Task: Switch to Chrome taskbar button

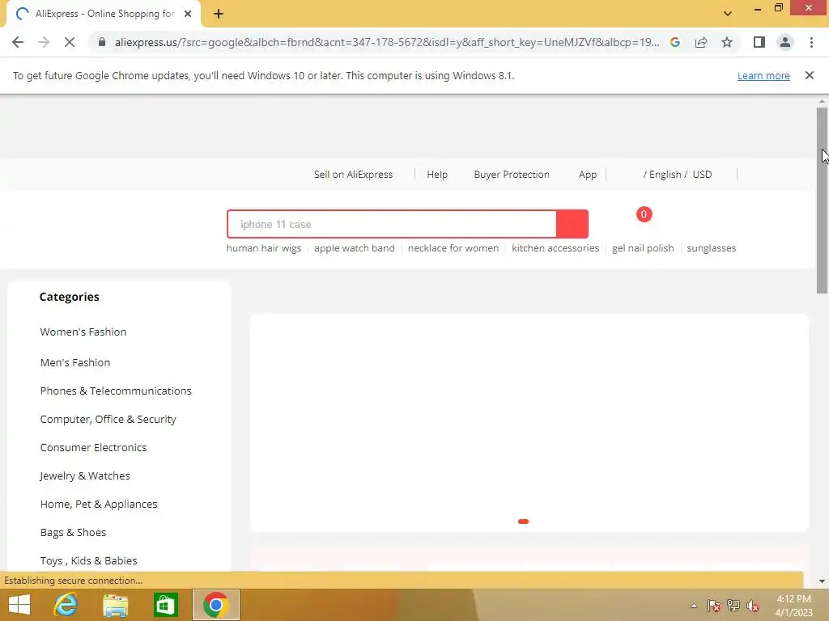Action: point(215,605)
